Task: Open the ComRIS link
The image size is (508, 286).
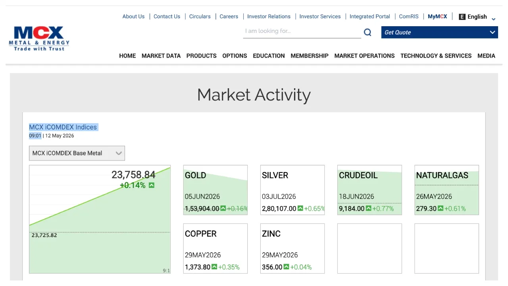Action: 409,17
